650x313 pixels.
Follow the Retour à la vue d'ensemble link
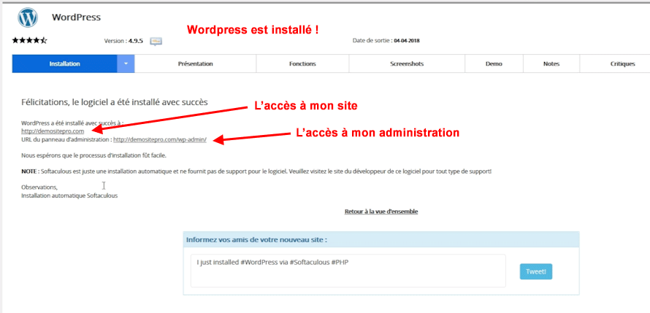tap(381, 212)
